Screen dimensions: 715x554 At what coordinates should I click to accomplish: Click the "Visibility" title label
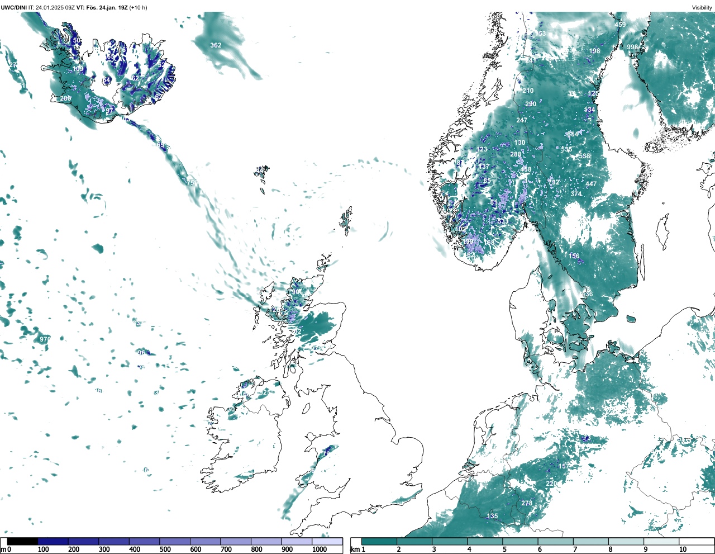coord(702,7)
